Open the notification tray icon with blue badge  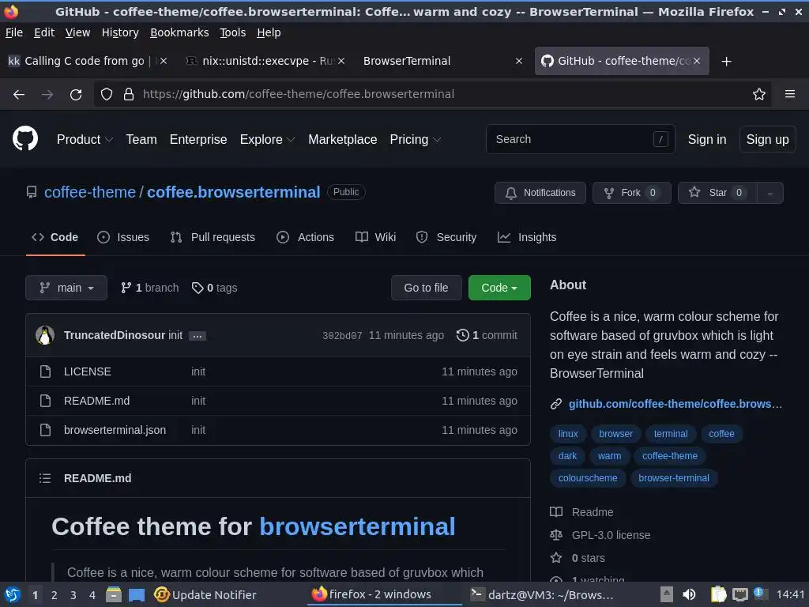point(760,594)
